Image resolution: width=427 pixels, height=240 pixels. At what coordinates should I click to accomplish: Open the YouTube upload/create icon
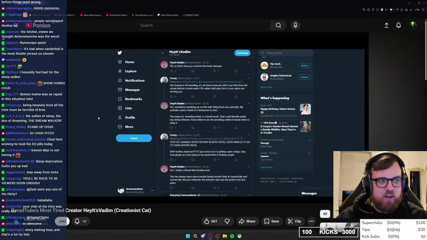(386, 25)
